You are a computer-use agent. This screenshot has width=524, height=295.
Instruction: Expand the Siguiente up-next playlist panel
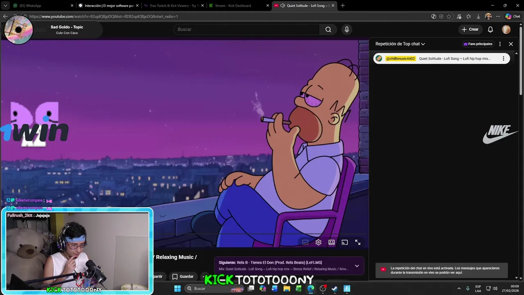click(x=357, y=266)
